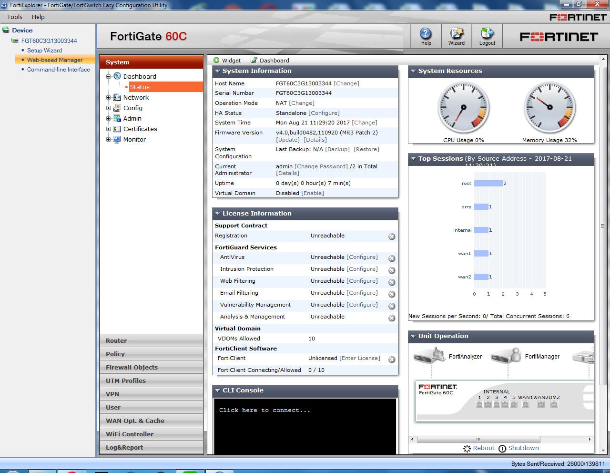Screen dimensions: 610x473
Task: Open the Tools menu
Action: pos(15,17)
